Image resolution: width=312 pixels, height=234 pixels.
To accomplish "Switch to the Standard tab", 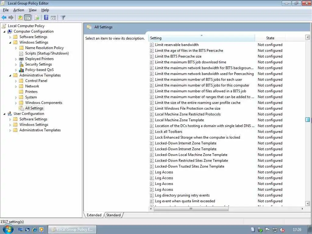I will pos(113,215).
